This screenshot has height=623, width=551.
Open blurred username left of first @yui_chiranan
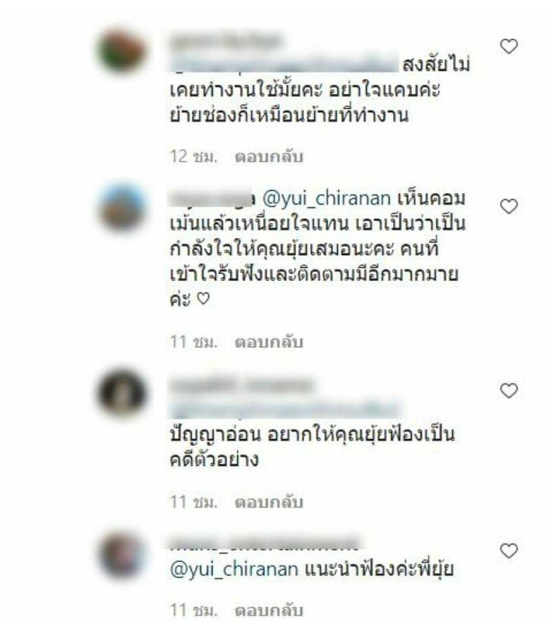coord(211,198)
